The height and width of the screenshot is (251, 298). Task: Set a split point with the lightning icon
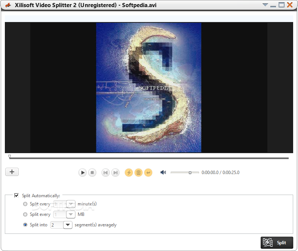[x=129, y=173]
